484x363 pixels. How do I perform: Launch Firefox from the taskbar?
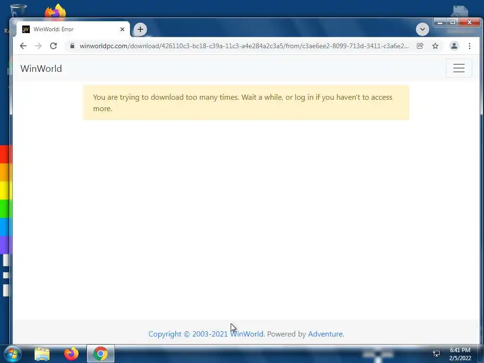pyautogui.click(x=71, y=354)
